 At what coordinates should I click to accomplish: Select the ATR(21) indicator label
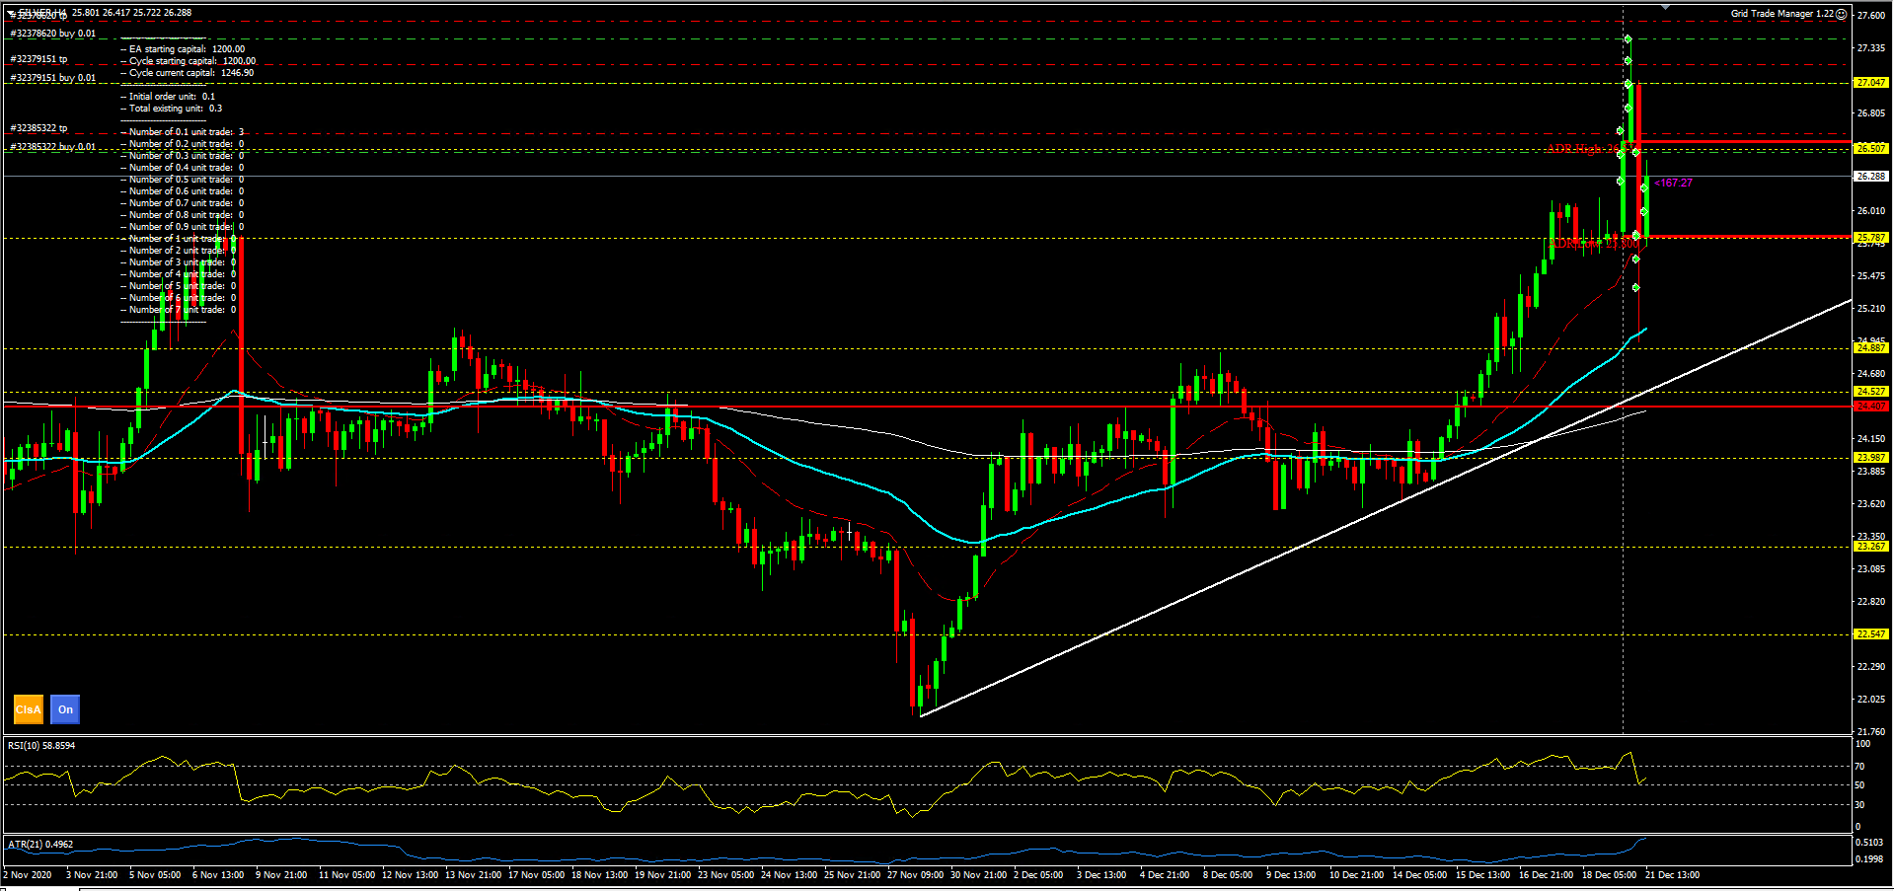(40, 845)
